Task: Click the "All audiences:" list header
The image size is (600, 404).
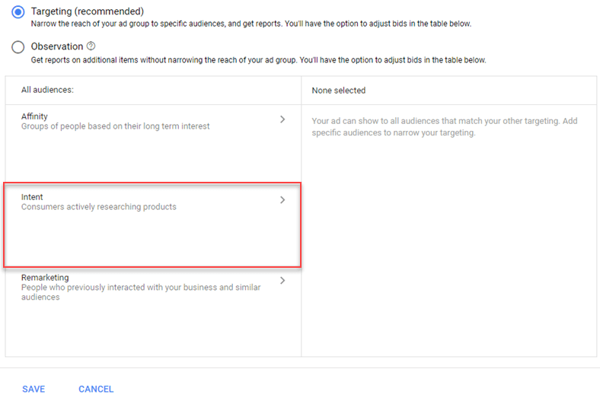Action: pyautogui.click(x=47, y=90)
